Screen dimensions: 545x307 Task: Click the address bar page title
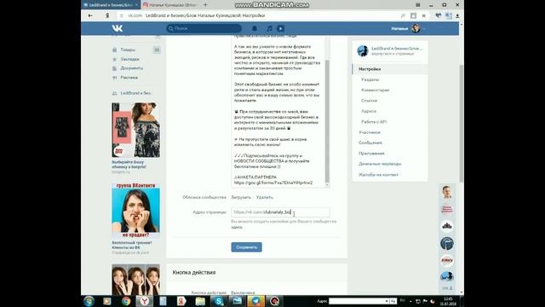[205, 15]
